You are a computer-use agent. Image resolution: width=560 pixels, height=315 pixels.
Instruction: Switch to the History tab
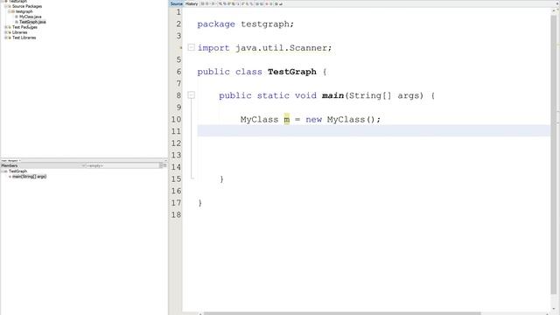tap(192, 3)
